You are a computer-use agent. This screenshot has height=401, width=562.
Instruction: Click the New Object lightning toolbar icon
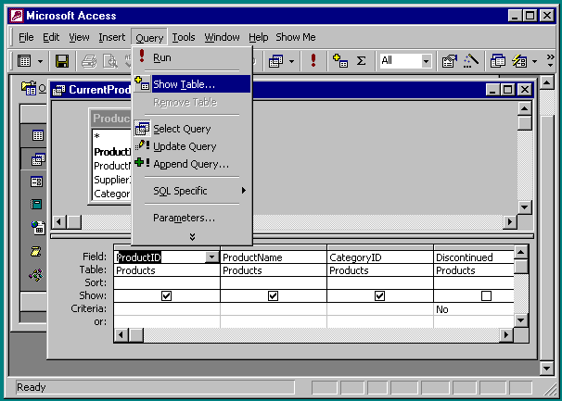click(x=519, y=61)
